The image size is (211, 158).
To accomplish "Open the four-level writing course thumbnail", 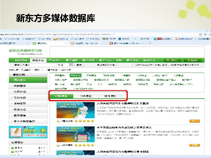I will point(76,110).
